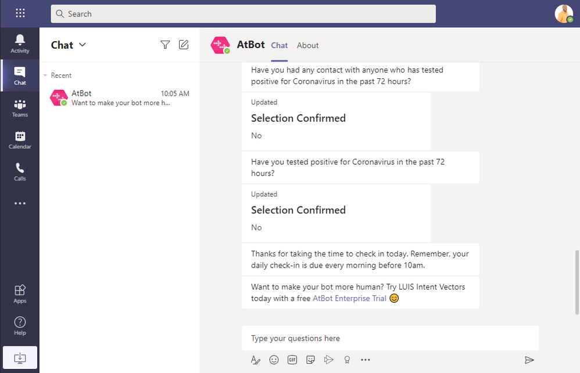
Task: Start a new chat with compose icon
Action: pos(184,45)
